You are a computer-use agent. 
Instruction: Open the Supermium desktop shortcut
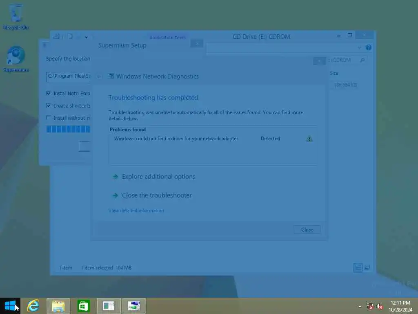click(16, 59)
